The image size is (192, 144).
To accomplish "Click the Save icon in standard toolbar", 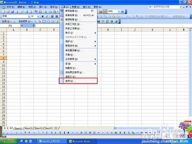I will [x=12, y=12].
